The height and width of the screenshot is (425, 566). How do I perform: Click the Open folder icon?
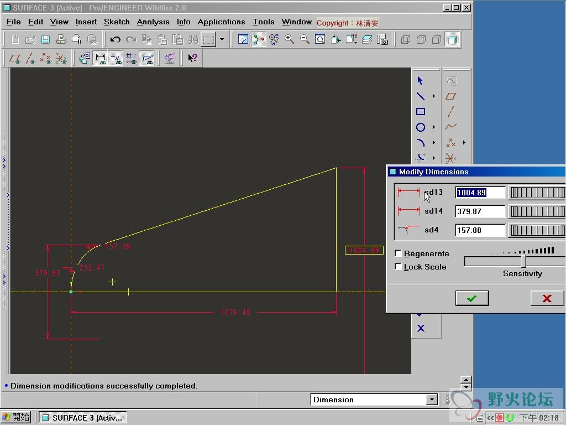coord(31,39)
